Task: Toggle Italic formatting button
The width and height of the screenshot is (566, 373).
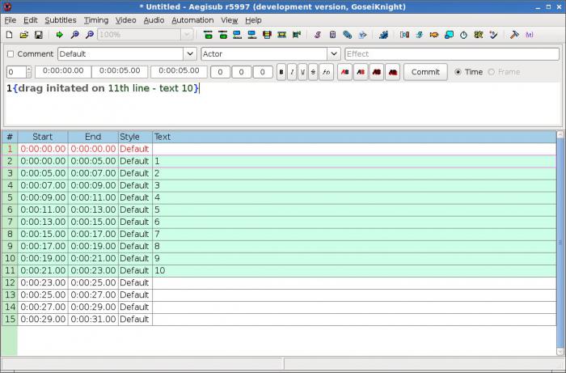Action: coord(292,72)
